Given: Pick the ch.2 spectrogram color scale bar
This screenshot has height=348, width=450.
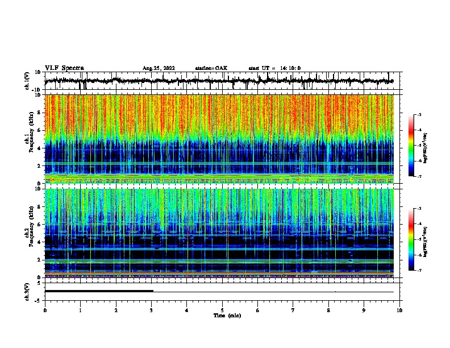Looking at the screenshot, I should click(x=411, y=239).
